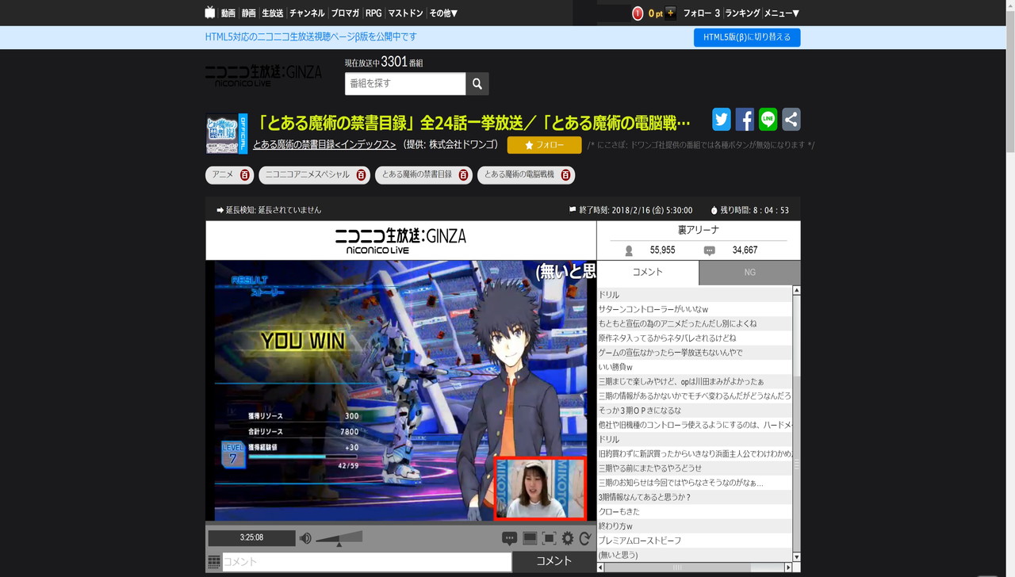This screenshot has width=1015, height=577.
Task: Click comment list scrollbar up arrow
Action: click(x=796, y=291)
